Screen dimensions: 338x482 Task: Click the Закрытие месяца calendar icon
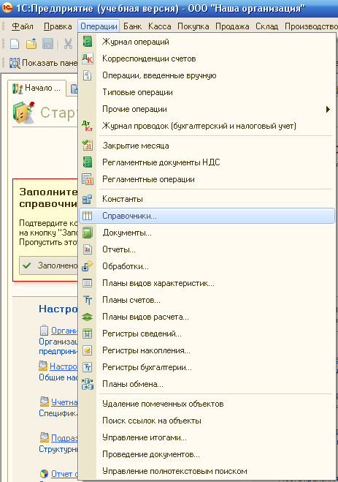click(x=88, y=146)
